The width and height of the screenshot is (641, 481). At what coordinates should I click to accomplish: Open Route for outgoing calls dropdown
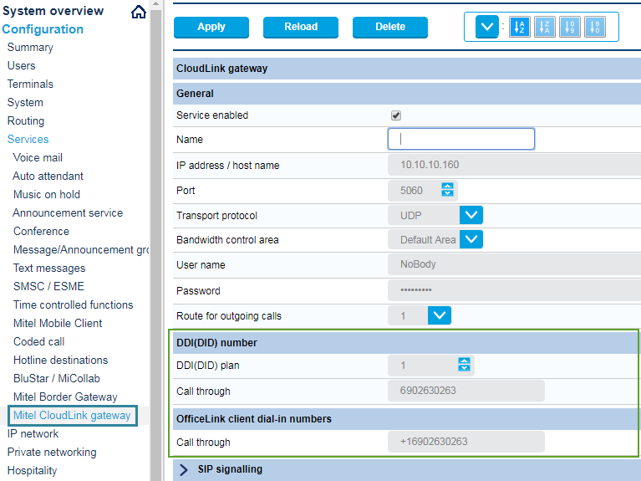tap(440, 316)
